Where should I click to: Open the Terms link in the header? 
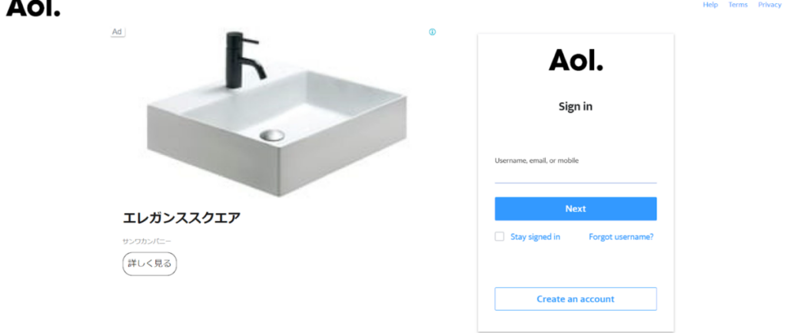[x=738, y=5]
